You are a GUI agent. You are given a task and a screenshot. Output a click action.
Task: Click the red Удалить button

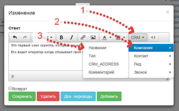click(48, 96)
